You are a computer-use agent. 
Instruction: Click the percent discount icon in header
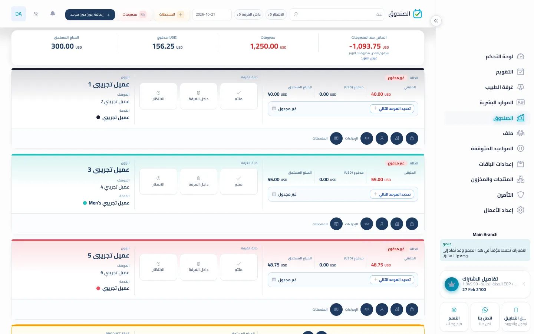[x=36, y=14]
